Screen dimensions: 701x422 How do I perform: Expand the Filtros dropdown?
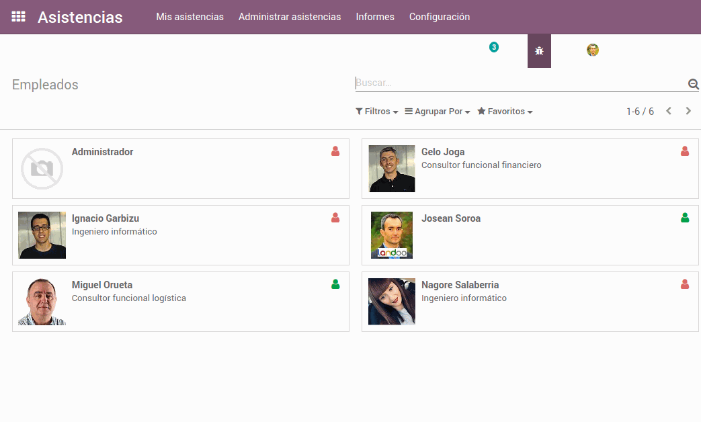pyautogui.click(x=377, y=112)
